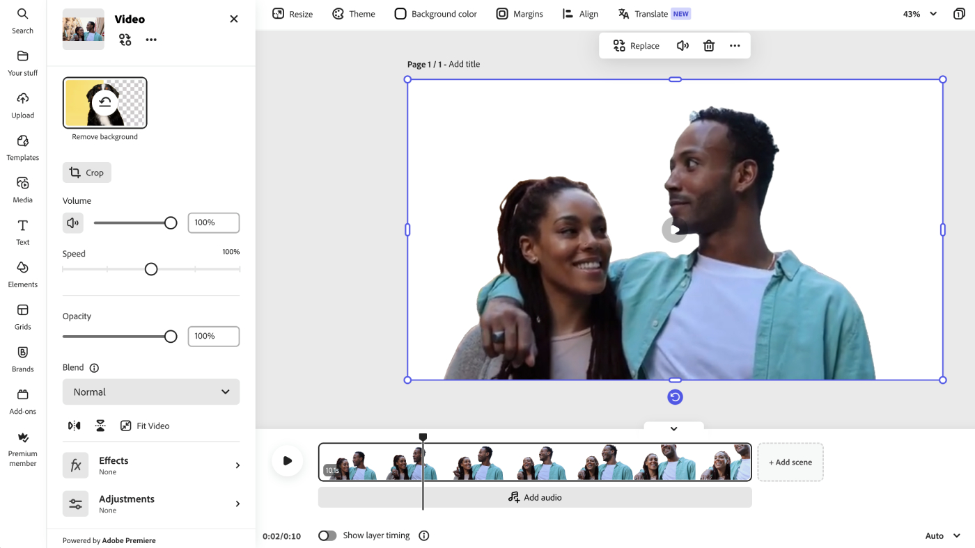Click Add title next to Page 1 / 1
Viewport: 975px width, 548px height.
(x=465, y=64)
